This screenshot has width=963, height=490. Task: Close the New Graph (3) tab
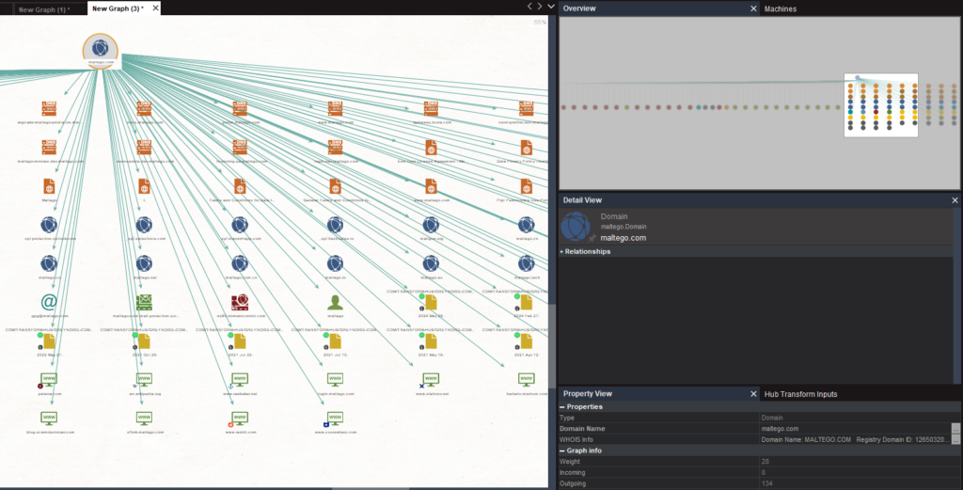(x=155, y=8)
